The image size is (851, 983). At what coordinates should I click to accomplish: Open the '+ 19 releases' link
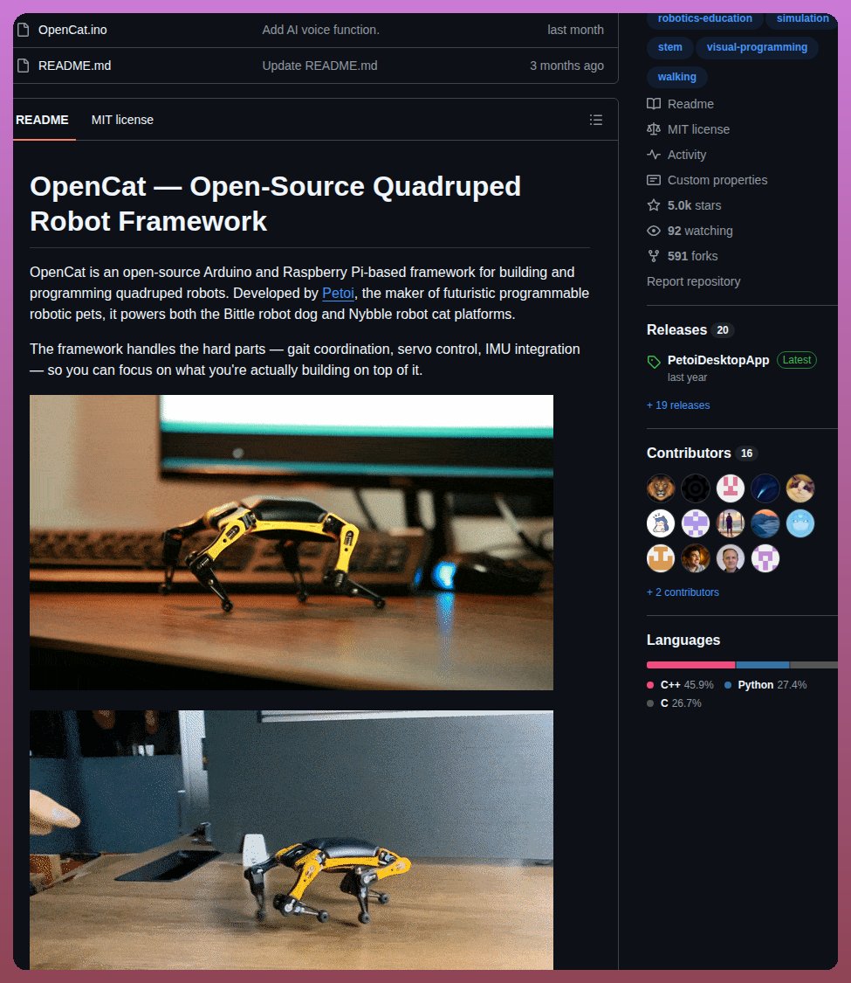click(678, 405)
